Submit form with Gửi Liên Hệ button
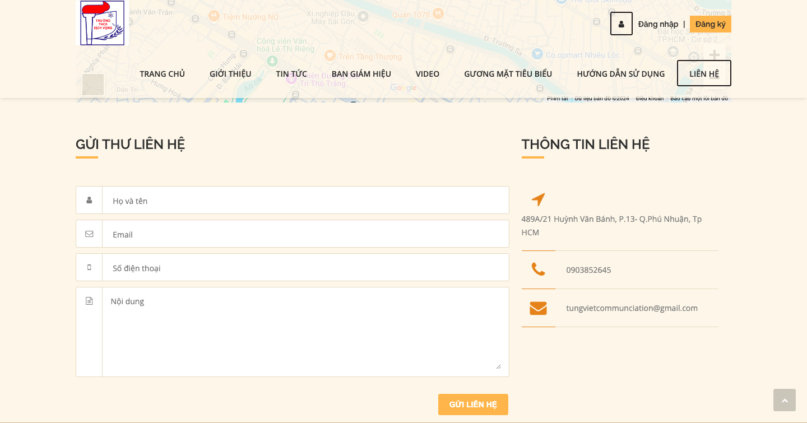This screenshot has width=807, height=423. [x=473, y=405]
